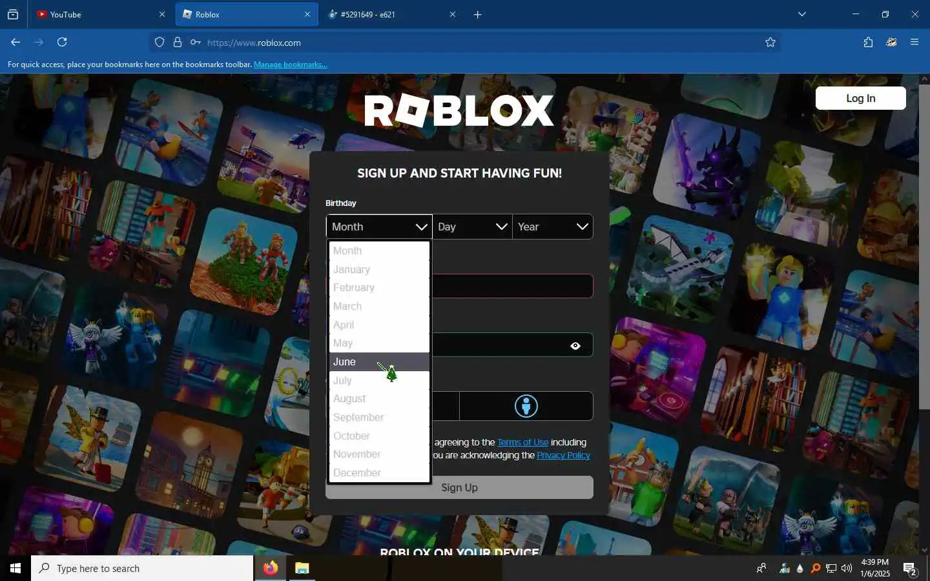Open the Terms of Use link
930x581 pixels.
click(522, 442)
